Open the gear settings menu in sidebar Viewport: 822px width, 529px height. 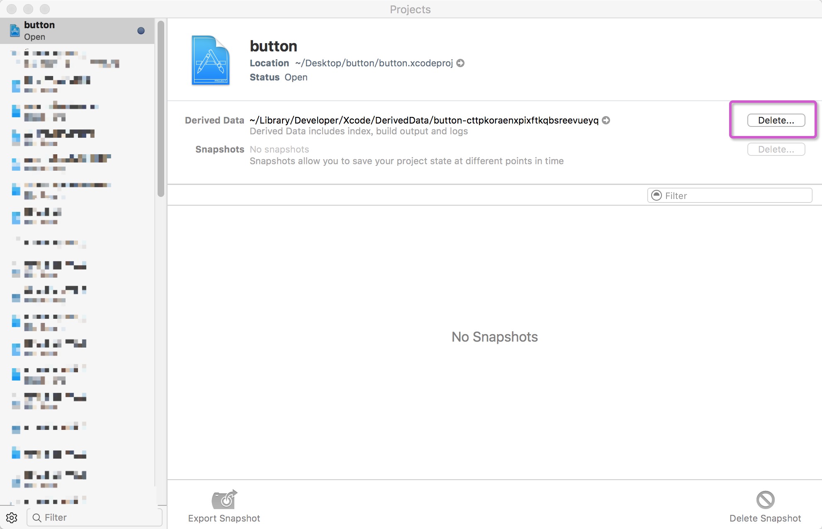(12, 517)
